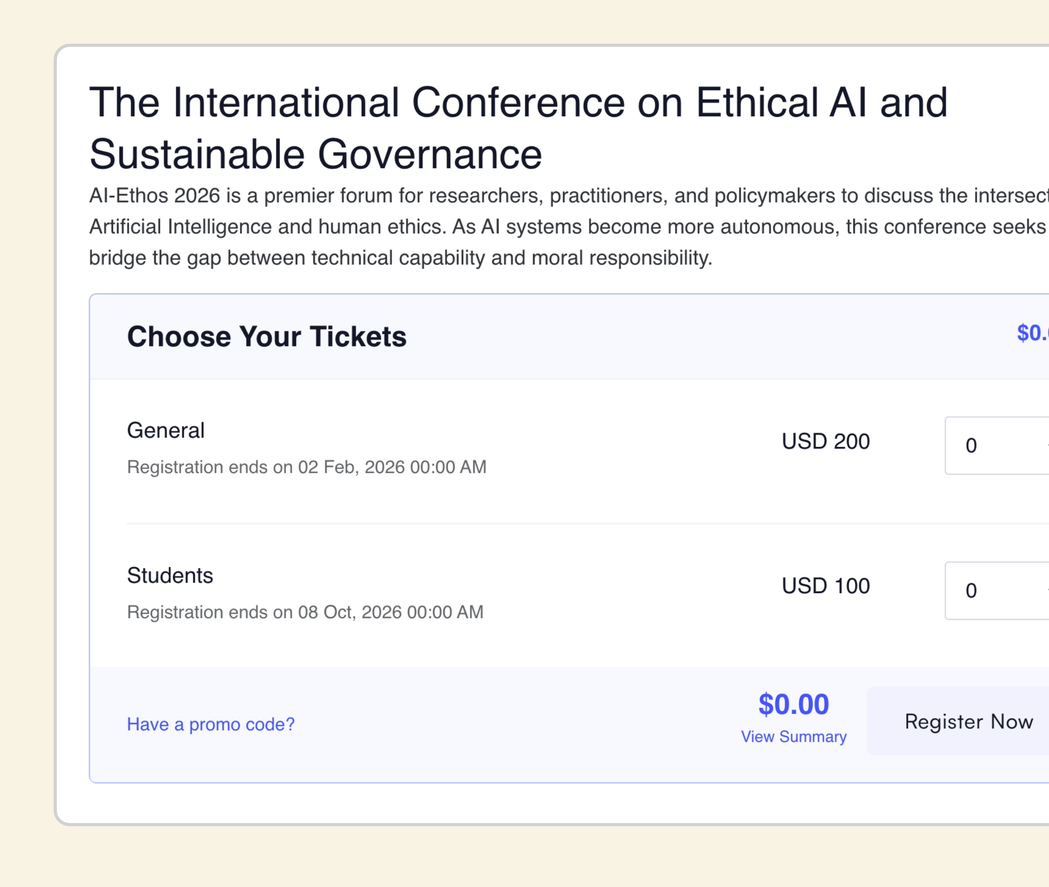The height and width of the screenshot is (887, 1049).
Task: Click the "Have a promo code?" link
Action: point(210,724)
